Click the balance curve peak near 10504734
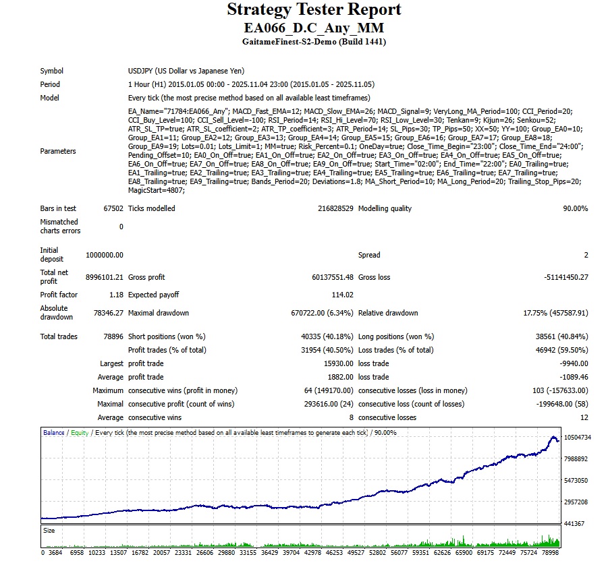 tap(553, 437)
